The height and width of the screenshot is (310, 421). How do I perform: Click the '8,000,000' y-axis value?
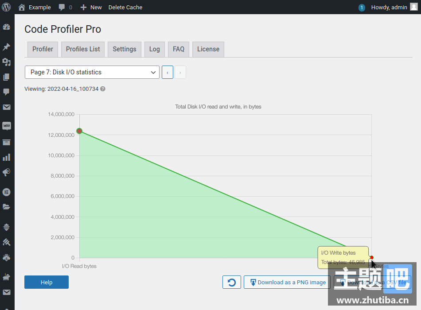coord(62,176)
